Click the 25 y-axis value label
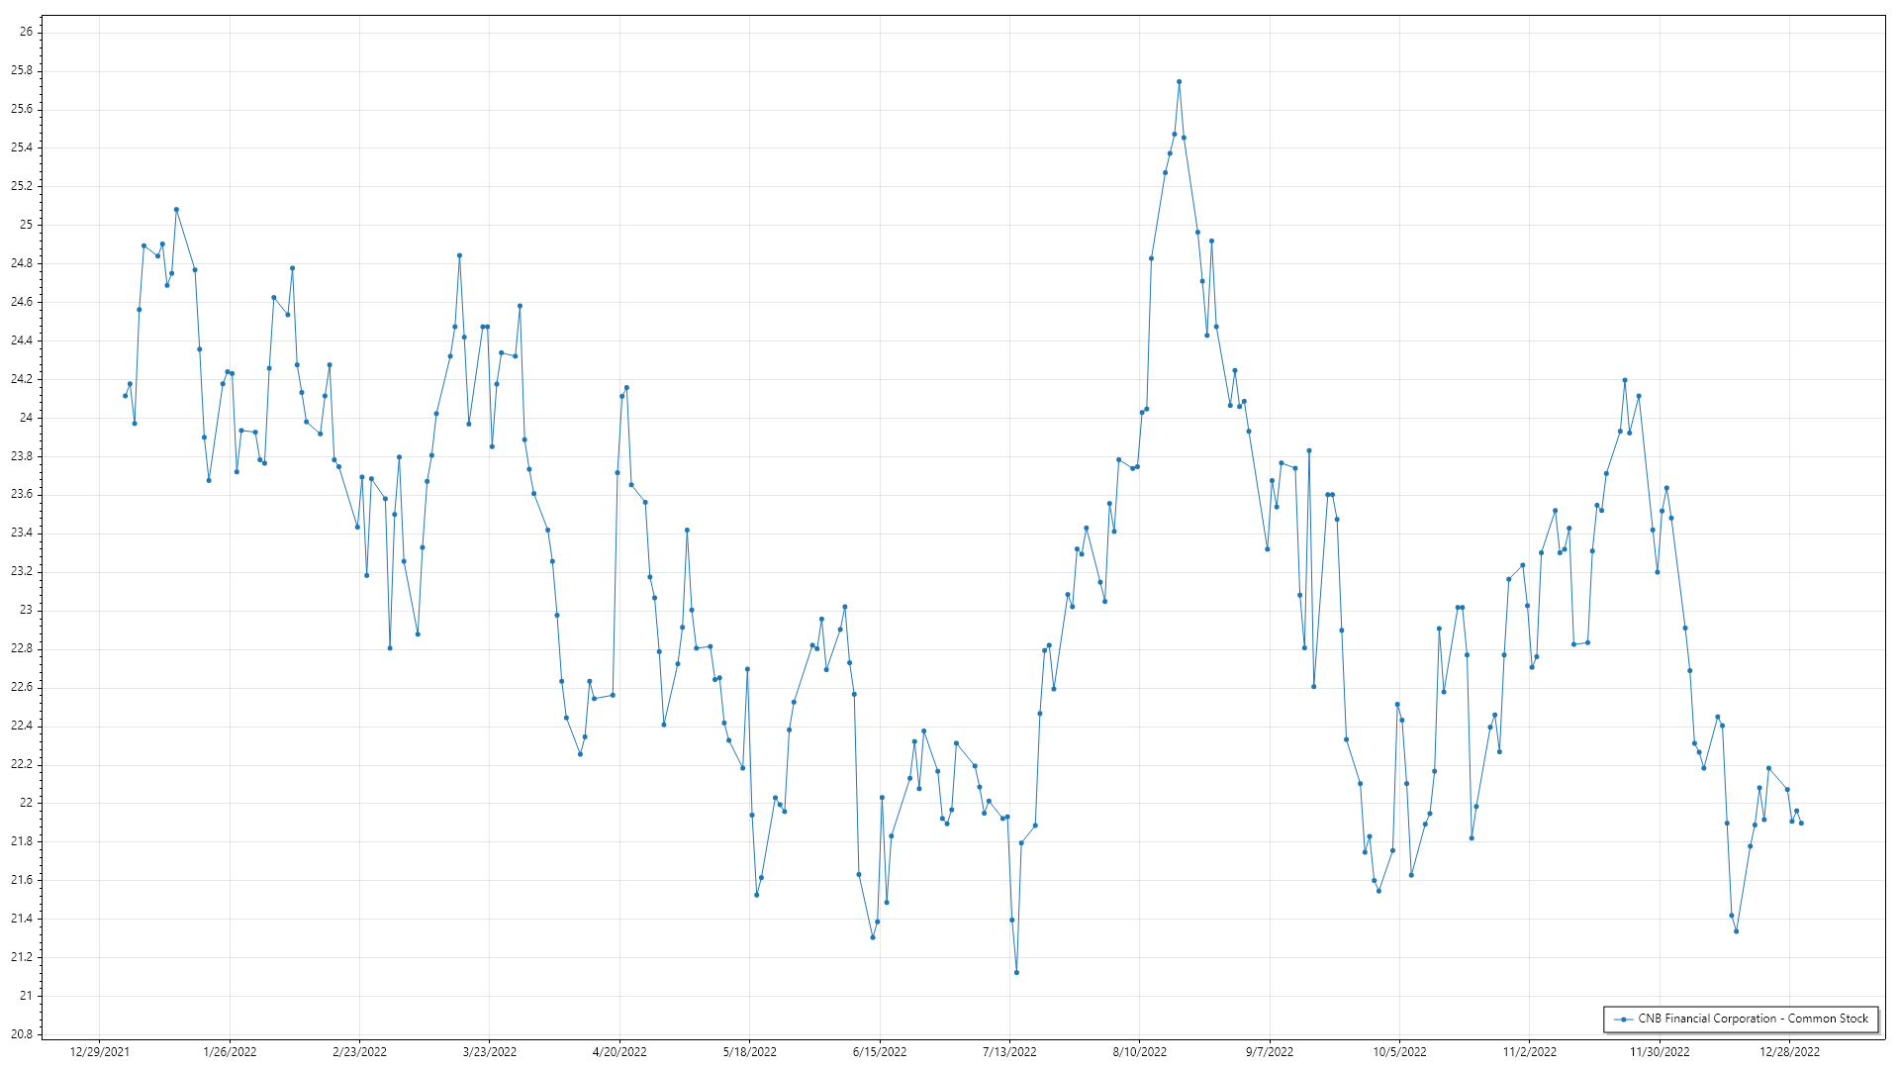Screen dimensions: 1900x1069 coord(26,225)
